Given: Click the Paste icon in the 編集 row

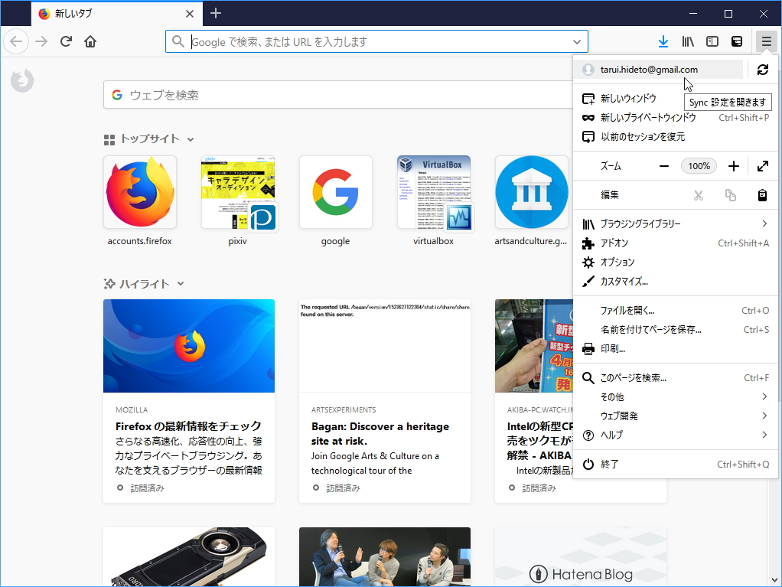Looking at the screenshot, I should 762,195.
